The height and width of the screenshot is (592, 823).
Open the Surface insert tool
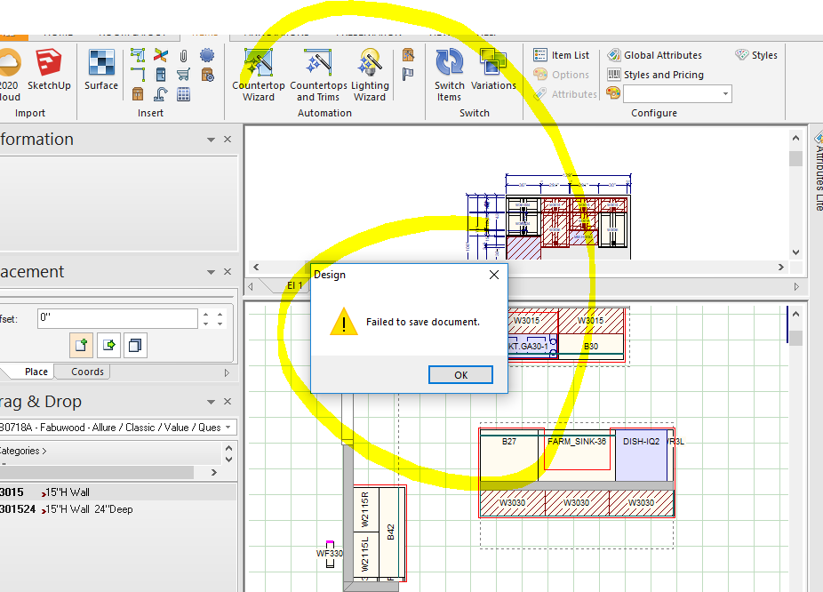(101, 69)
